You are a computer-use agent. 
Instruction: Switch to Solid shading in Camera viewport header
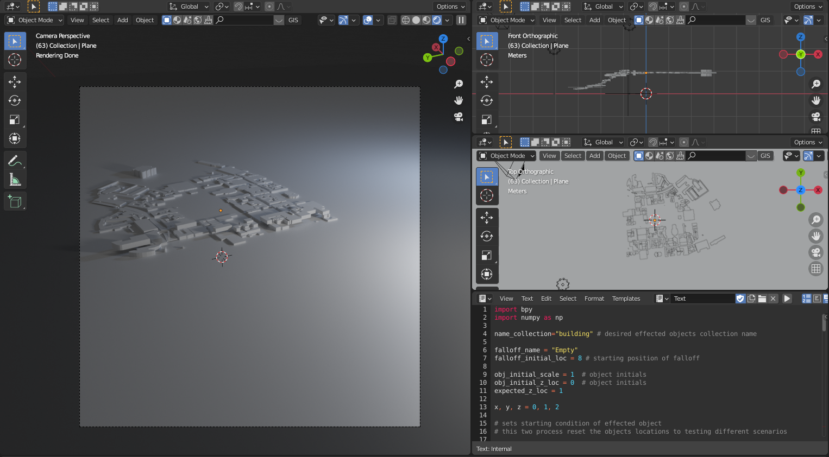(x=416, y=20)
